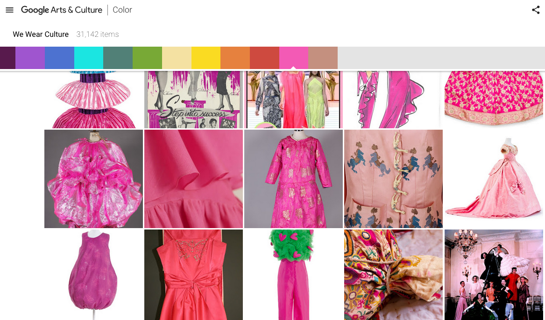Click the share icon
The image size is (545, 320).
point(536,10)
